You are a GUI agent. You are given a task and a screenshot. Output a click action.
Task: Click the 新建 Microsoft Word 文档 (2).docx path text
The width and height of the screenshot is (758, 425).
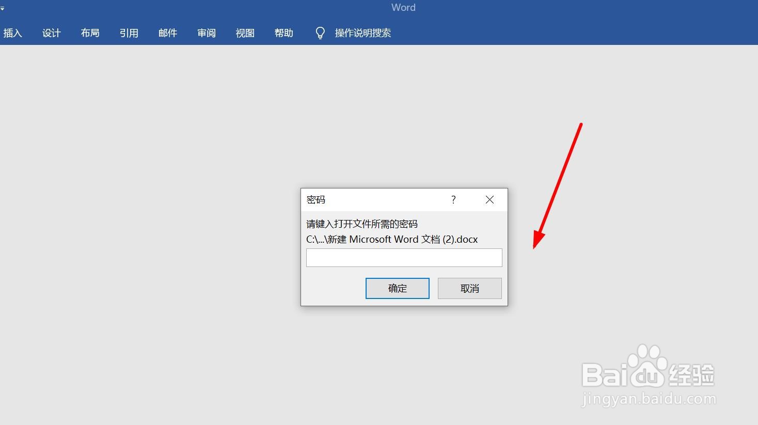click(x=391, y=239)
